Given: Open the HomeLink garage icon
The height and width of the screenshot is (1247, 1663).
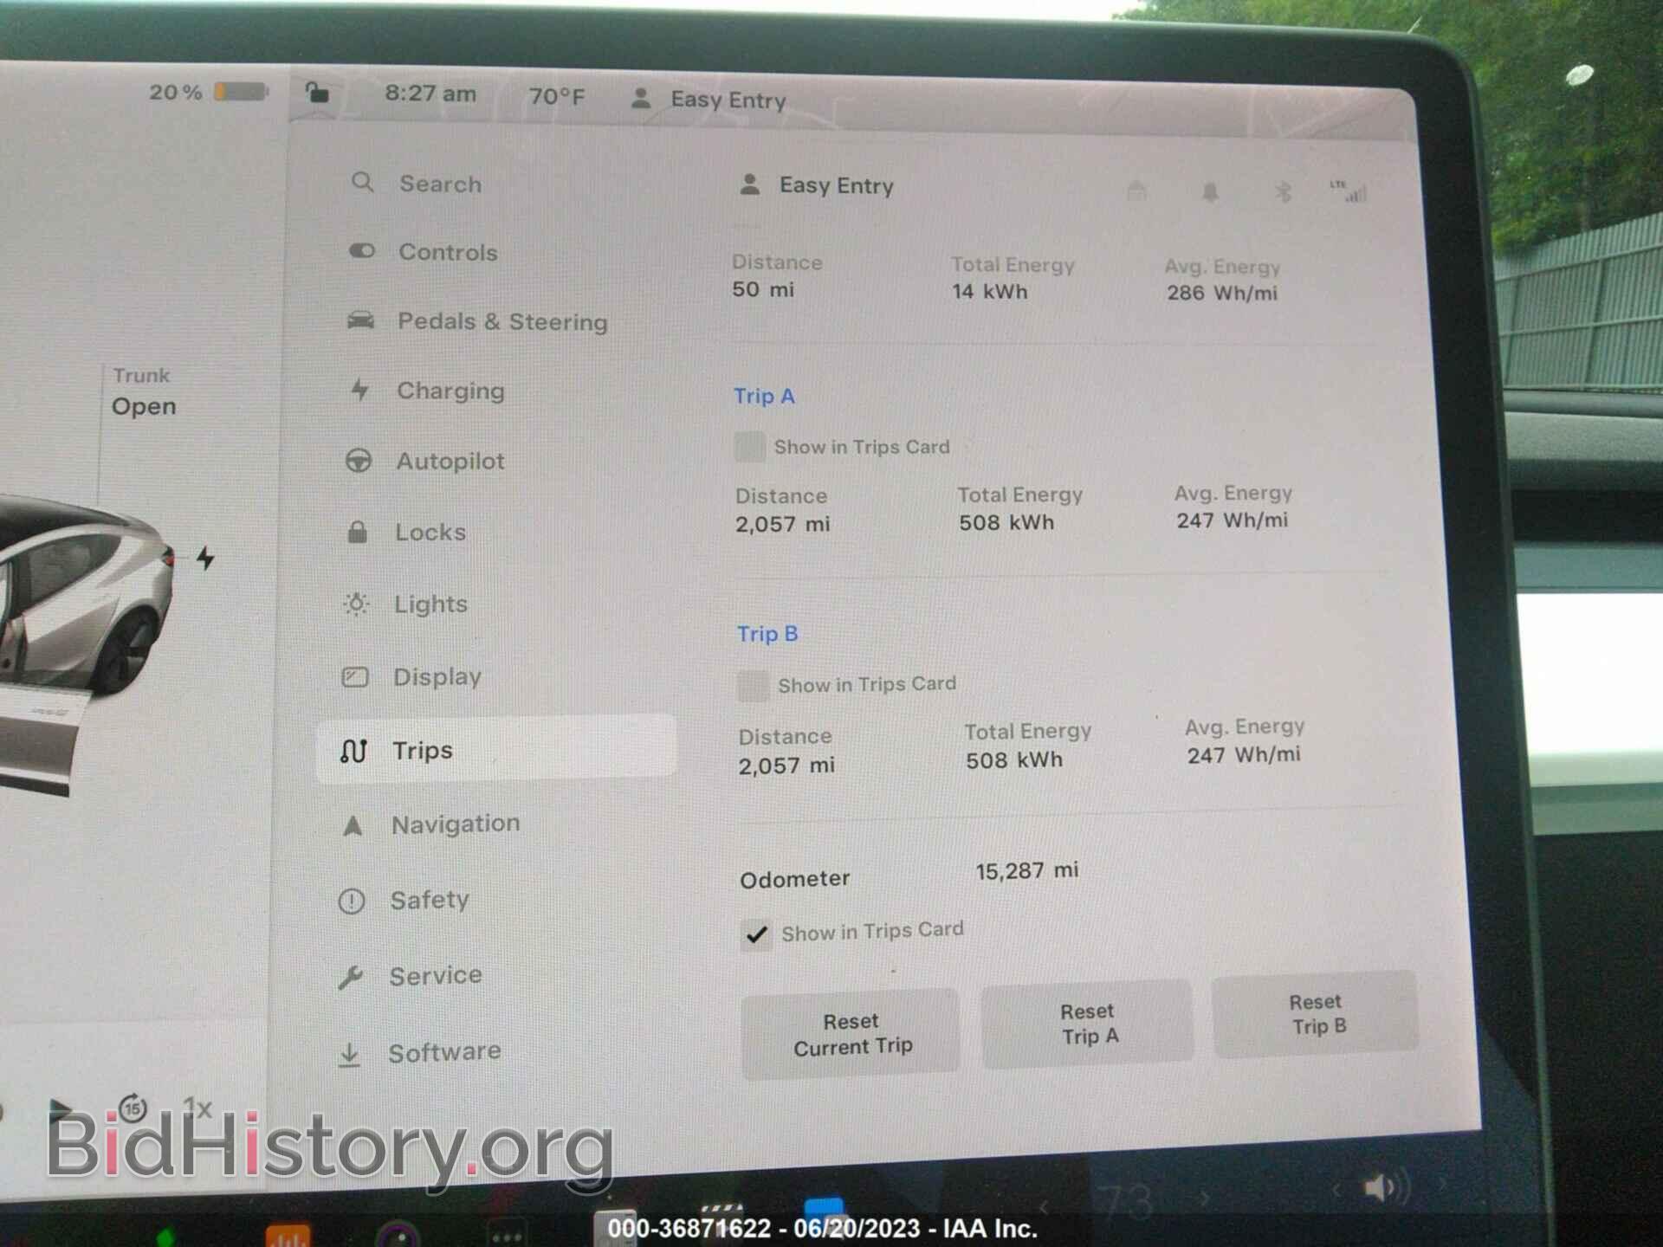Looking at the screenshot, I should tap(1137, 190).
